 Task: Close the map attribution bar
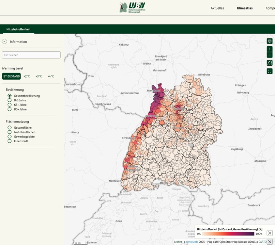(270, 242)
